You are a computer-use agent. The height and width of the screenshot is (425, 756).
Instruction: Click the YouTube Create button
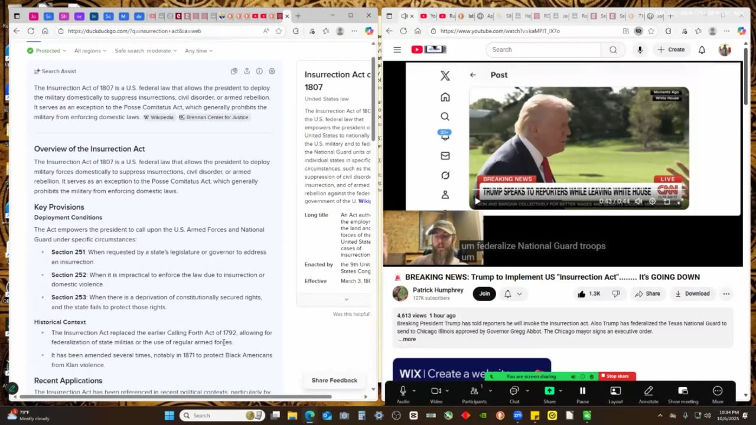point(671,50)
